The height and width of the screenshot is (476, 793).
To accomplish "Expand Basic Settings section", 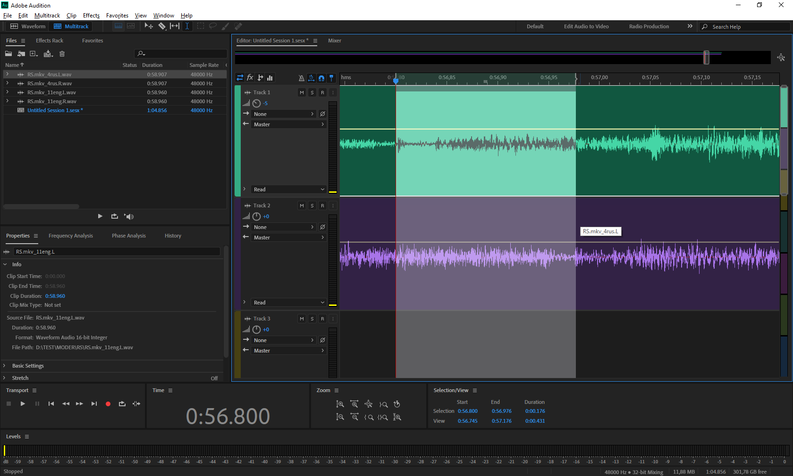I will [x=4, y=366].
